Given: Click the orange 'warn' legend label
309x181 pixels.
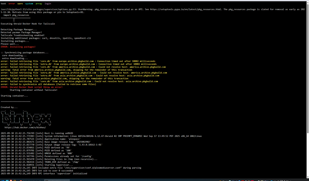Looking at the screenshot, I should click(20, 3).
